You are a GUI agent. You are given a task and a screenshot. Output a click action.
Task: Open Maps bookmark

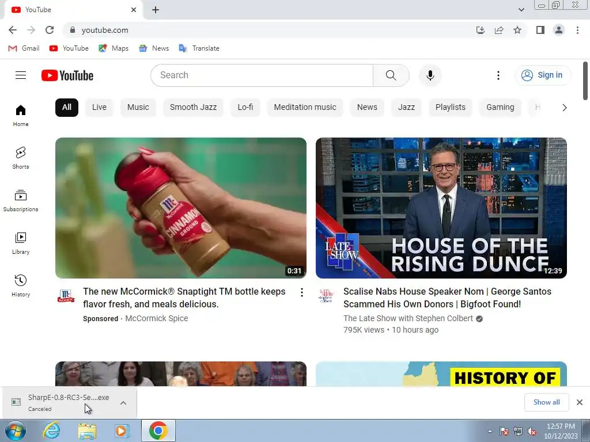[x=114, y=48]
